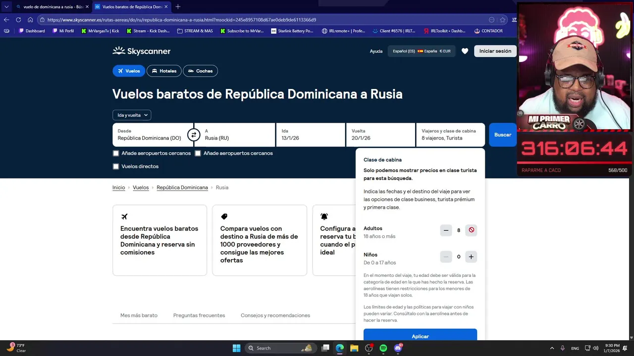Click the bell alert icon on the third card
Screen dimensions: 634x356
pos(324,217)
